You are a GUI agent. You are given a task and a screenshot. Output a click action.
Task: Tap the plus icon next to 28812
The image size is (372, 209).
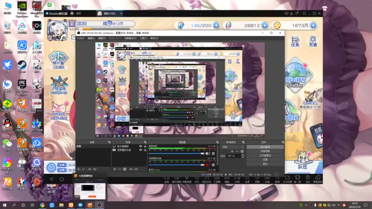click(265, 26)
